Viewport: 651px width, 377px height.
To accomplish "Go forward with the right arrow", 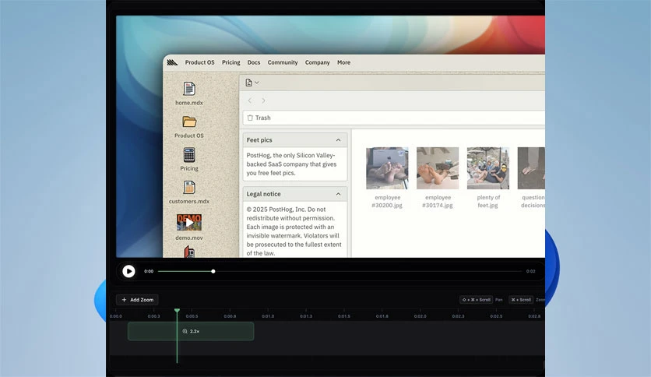I will (263, 100).
